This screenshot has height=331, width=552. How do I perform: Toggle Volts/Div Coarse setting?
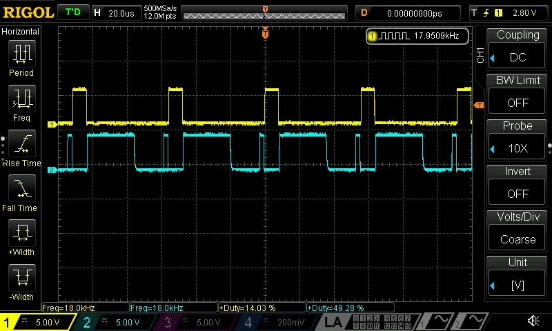click(x=517, y=231)
